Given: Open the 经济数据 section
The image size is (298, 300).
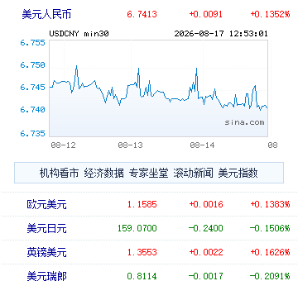Looking at the screenshot, I should 103,174.
